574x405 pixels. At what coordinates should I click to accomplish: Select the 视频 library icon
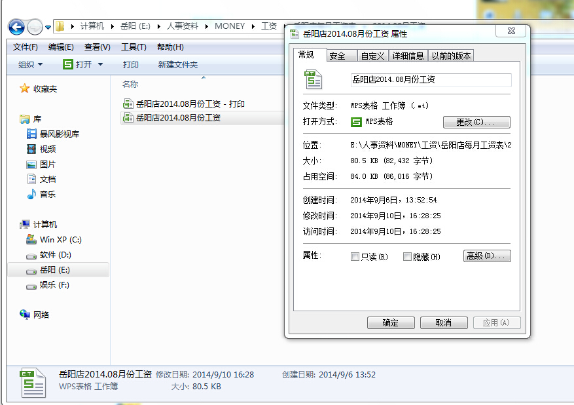click(x=31, y=149)
